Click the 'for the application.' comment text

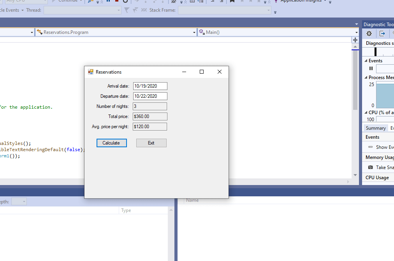pos(26,107)
